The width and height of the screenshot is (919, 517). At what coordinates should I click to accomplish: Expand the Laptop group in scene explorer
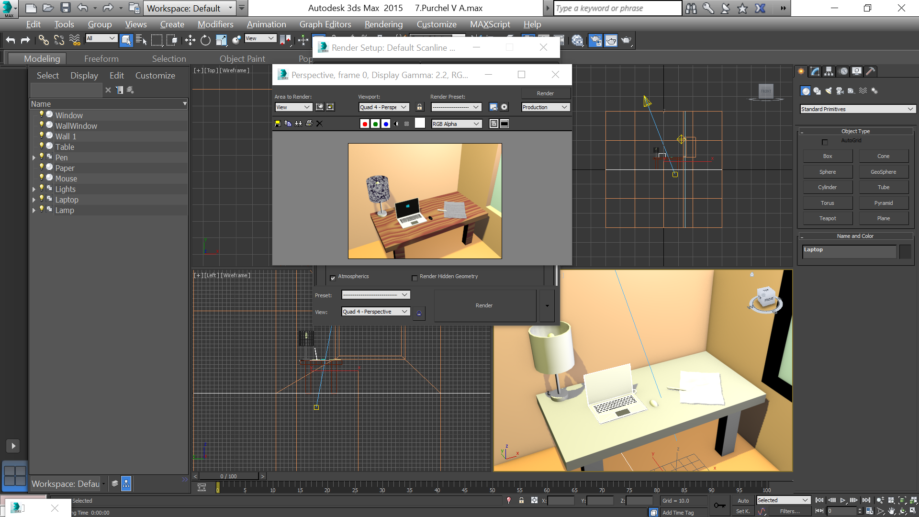pos(34,200)
